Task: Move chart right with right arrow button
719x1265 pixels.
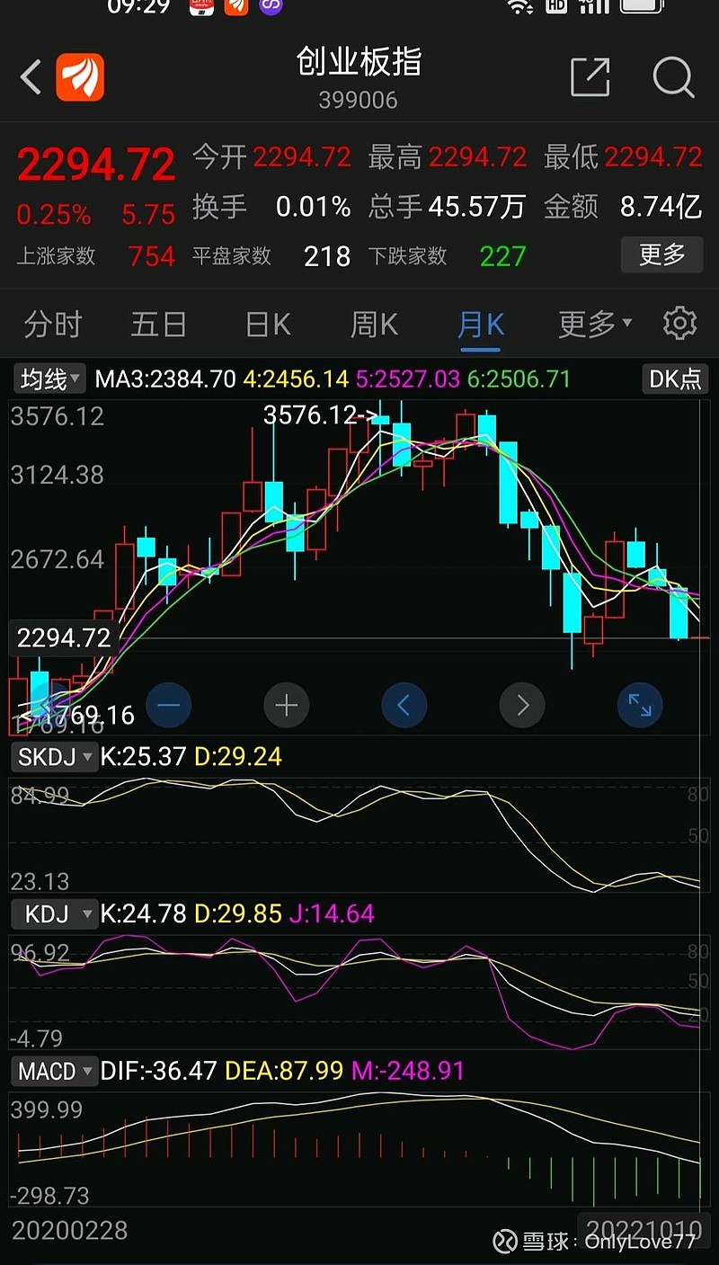Action: click(522, 705)
